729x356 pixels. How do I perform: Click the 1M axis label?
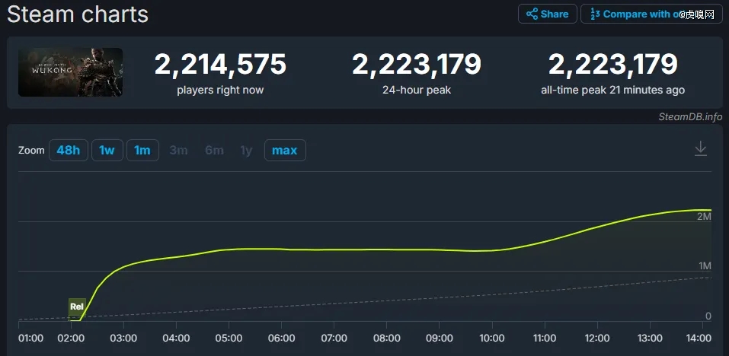coord(704,265)
